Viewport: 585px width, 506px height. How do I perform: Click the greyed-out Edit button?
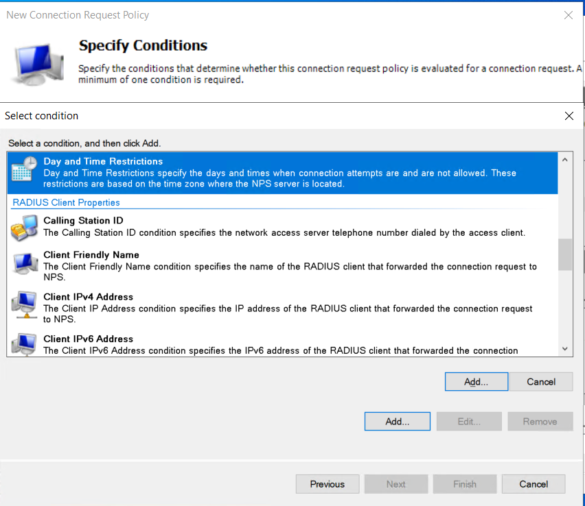pyautogui.click(x=469, y=422)
